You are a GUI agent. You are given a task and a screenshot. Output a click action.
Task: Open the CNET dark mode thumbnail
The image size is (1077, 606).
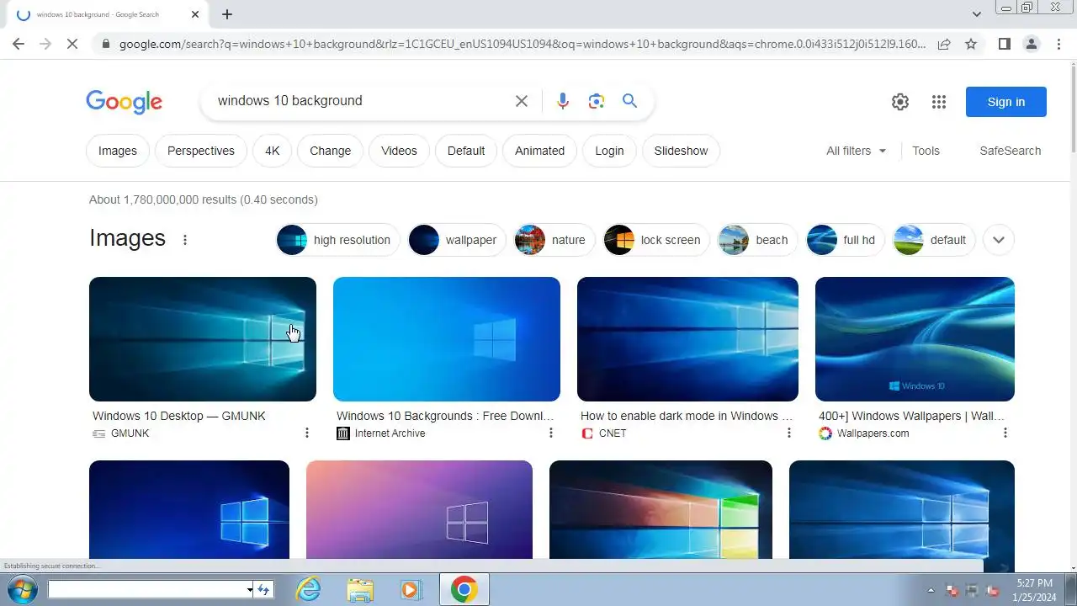[687, 339]
